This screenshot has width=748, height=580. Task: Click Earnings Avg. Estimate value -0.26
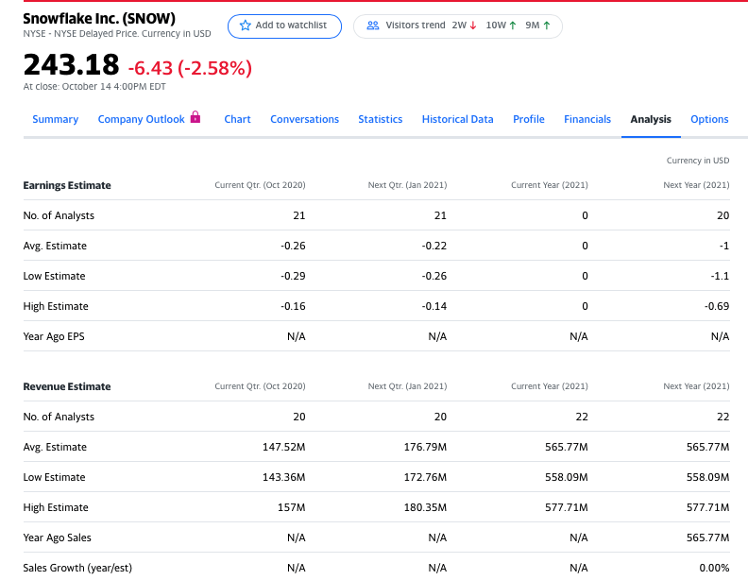click(x=293, y=246)
